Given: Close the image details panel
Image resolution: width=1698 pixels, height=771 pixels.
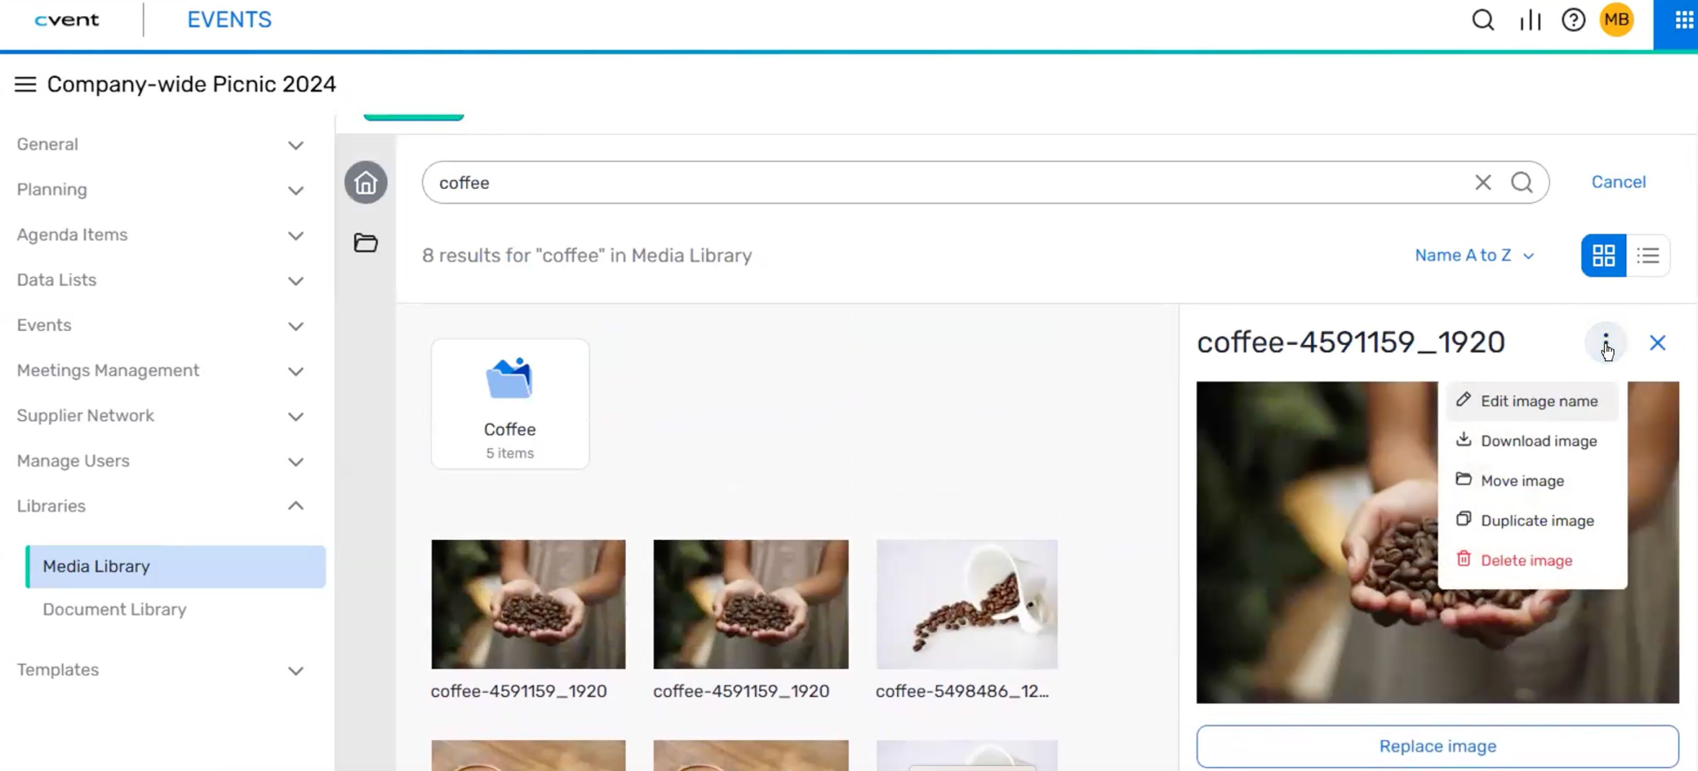Looking at the screenshot, I should coord(1657,343).
